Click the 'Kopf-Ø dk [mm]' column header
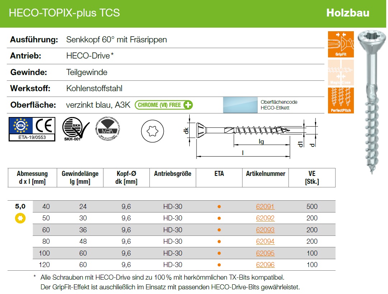The width and height of the screenshot is (388, 294). click(126, 178)
